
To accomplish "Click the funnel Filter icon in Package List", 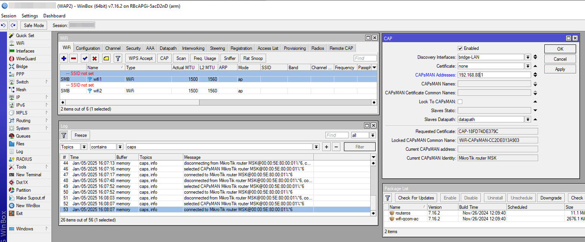I will tap(388, 198).
